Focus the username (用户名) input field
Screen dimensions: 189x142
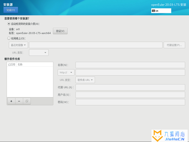click(x=130, y=95)
